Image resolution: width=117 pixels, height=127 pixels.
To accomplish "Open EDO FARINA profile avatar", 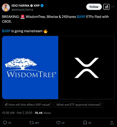I will coord(6,8).
